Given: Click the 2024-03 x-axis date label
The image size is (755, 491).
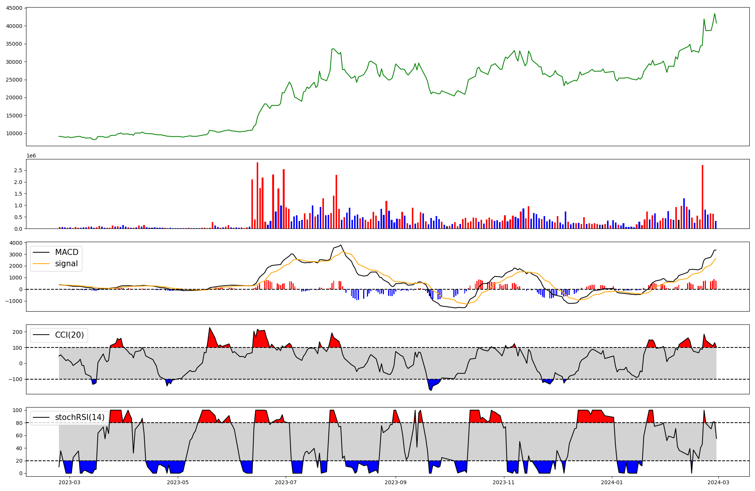Looking at the screenshot, I should click(718, 482).
